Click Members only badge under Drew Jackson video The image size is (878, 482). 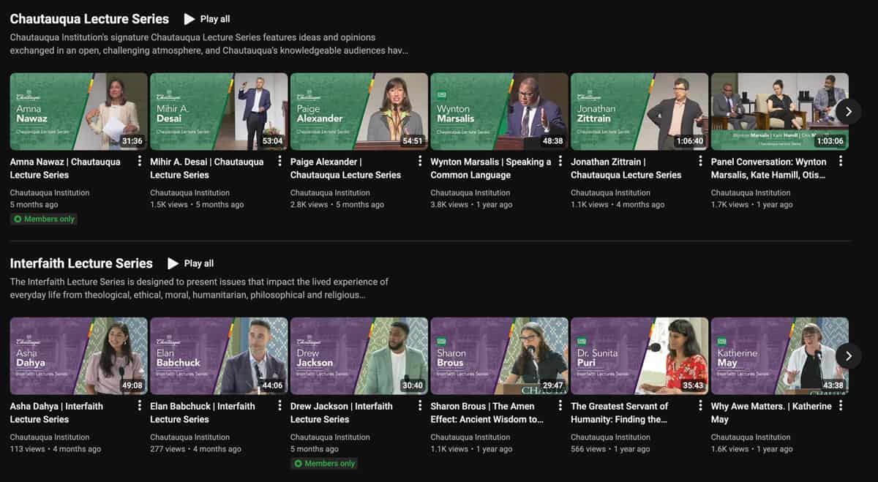click(324, 463)
